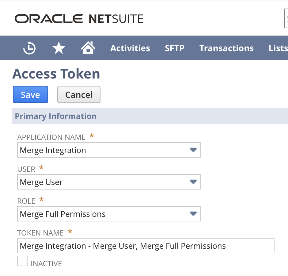Screen dimensions: 288x276
Task: Click the User field dropdown arrow
Action: click(x=193, y=182)
